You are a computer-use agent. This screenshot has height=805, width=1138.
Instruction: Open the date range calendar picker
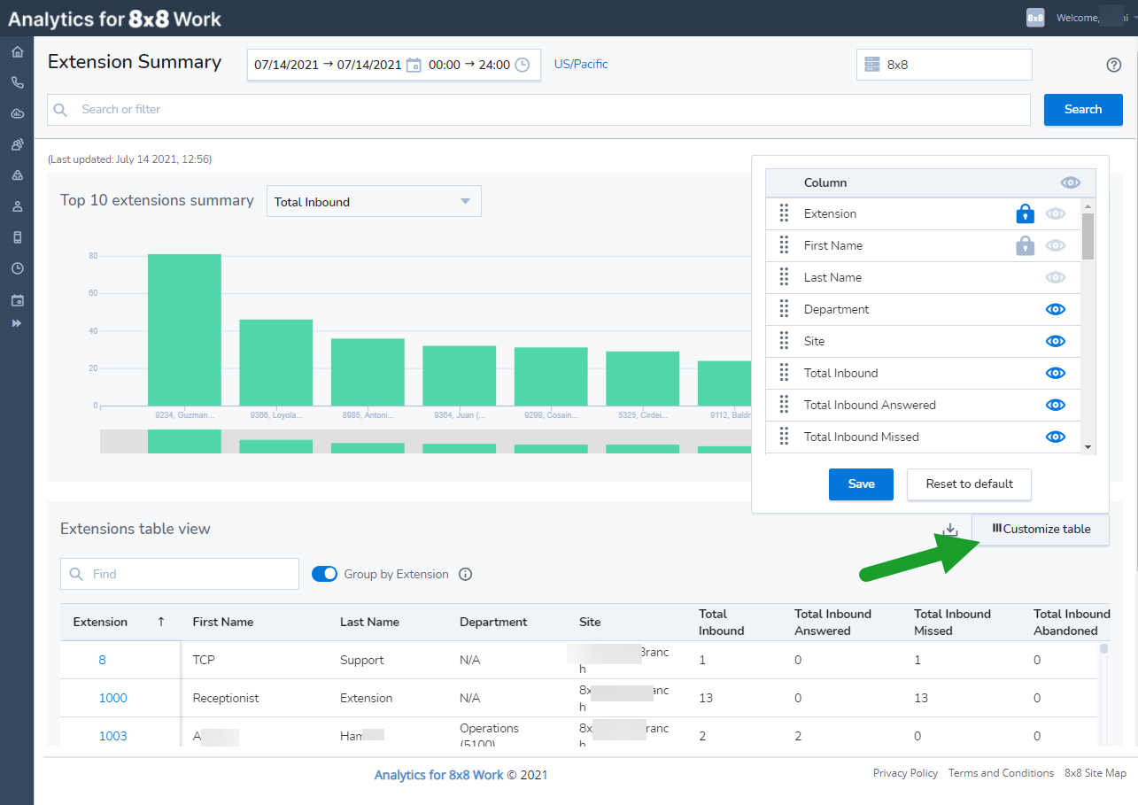(x=414, y=65)
